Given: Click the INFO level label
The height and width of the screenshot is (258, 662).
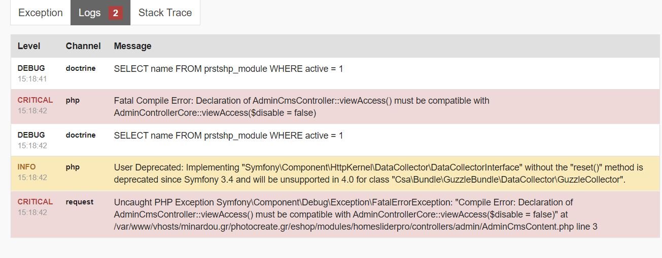Looking at the screenshot, I should point(26,167).
